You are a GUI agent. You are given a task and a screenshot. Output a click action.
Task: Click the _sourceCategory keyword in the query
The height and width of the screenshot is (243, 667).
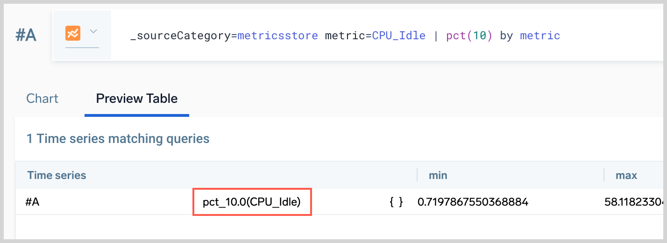[x=180, y=36]
